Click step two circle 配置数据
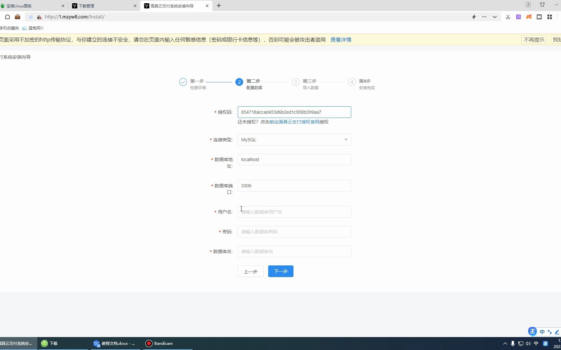 (239, 82)
